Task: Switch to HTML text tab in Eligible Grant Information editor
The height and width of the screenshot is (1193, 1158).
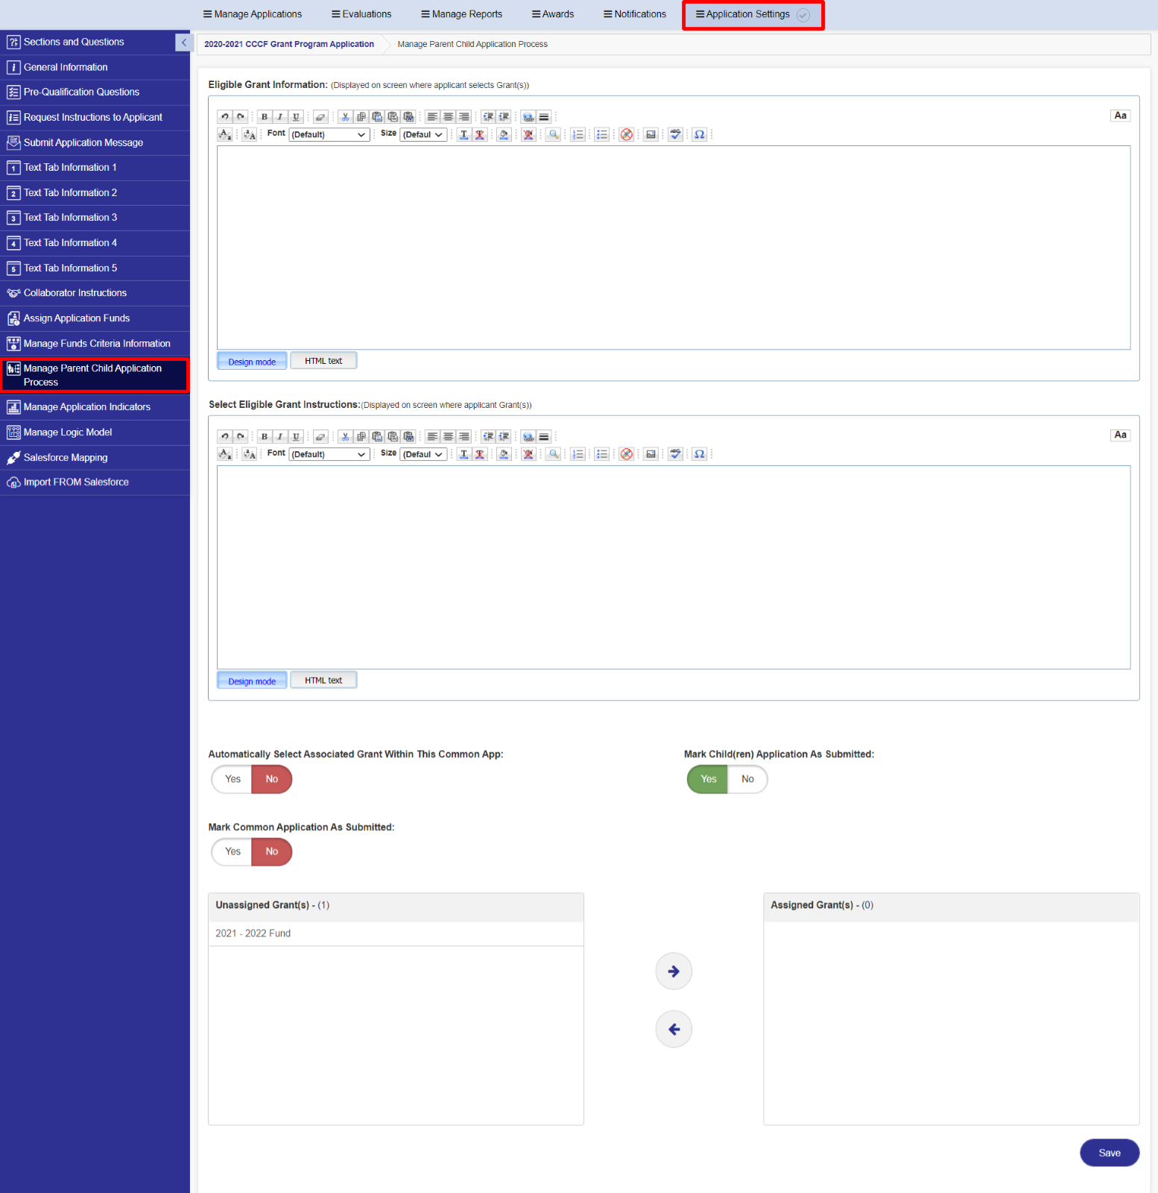Action: click(x=323, y=361)
